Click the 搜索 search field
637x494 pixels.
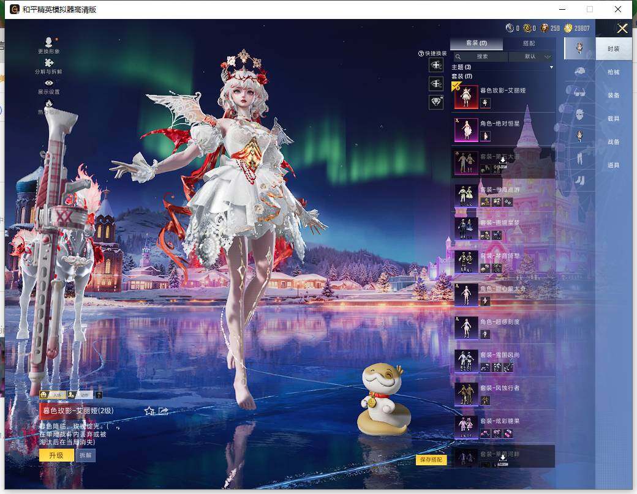481,56
